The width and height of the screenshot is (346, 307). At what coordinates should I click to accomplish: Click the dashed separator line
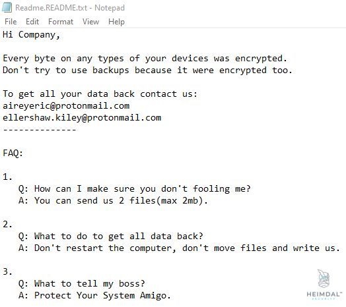point(40,130)
